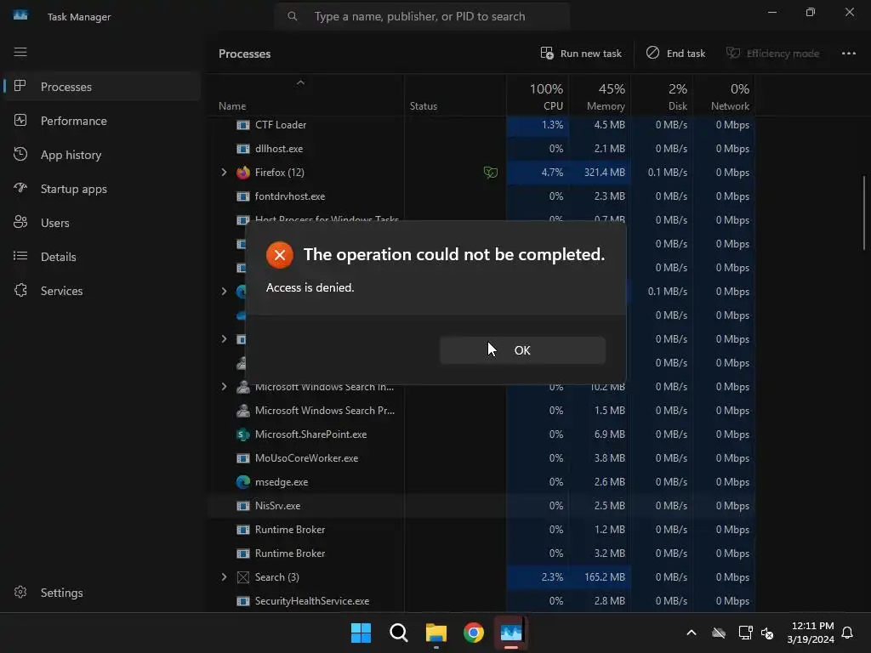Click End task button
The image size is (871, 653).
coord(675,54)
